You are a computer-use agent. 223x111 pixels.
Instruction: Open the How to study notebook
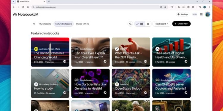pos(50,83)
